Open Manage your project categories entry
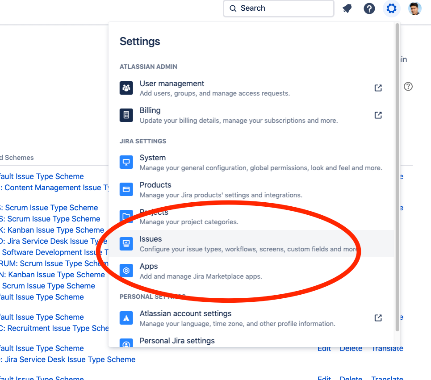This screenshot has width=431, height=380. (x=251, y=217)
